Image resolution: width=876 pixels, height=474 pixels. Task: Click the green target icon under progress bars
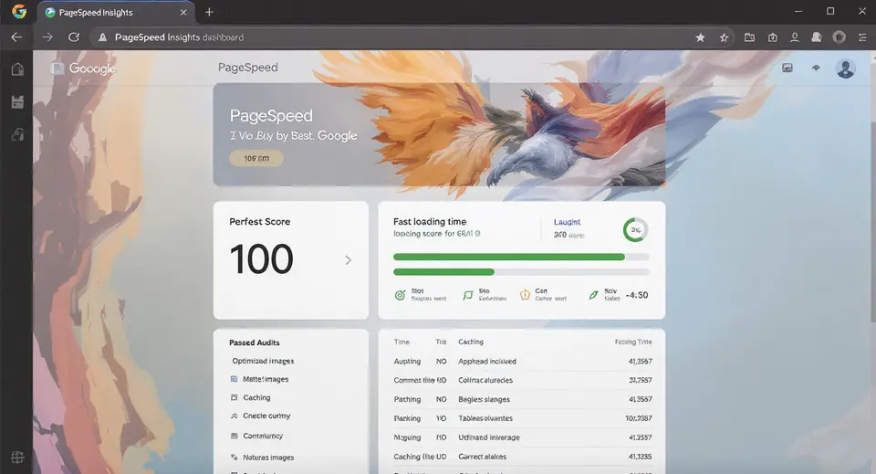400,295
